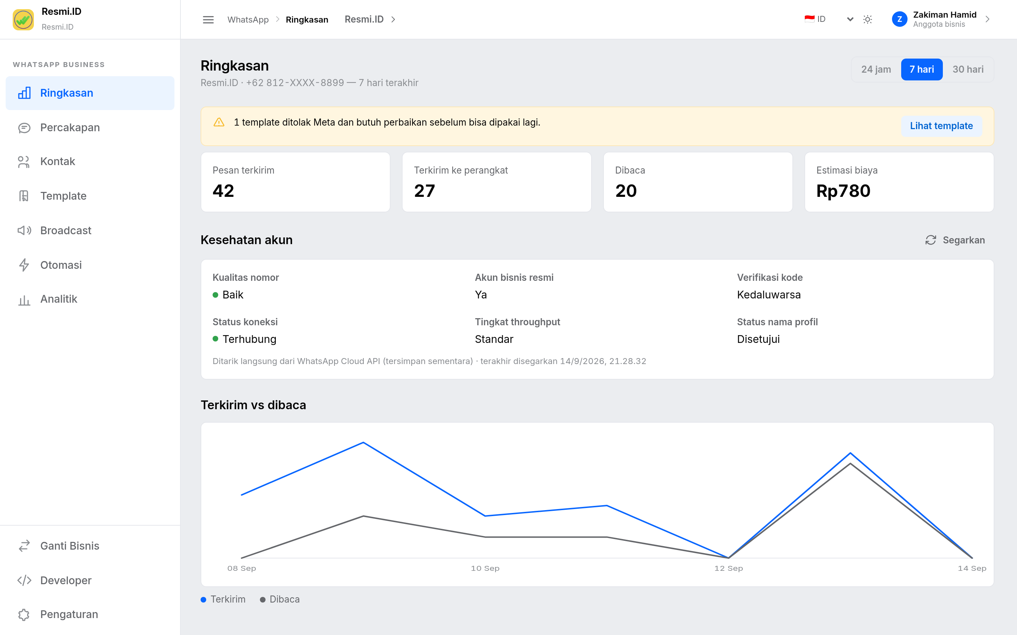
Task: Expand the Zakiman Hamid account chevron
Action: pos(988,19)
